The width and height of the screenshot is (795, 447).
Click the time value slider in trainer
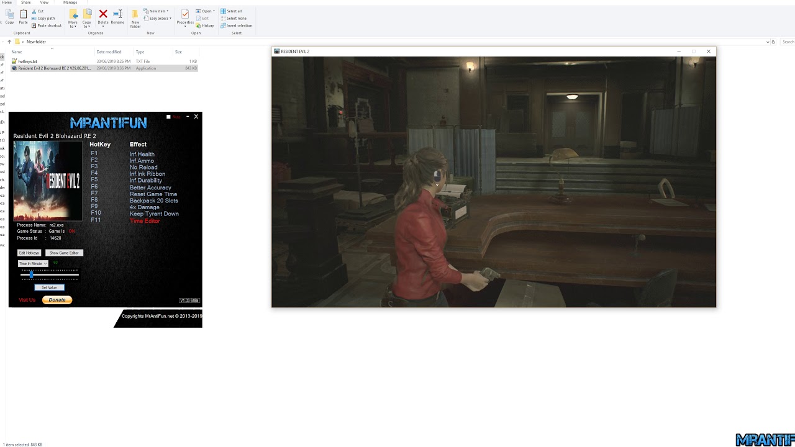(x=50, y=274)
